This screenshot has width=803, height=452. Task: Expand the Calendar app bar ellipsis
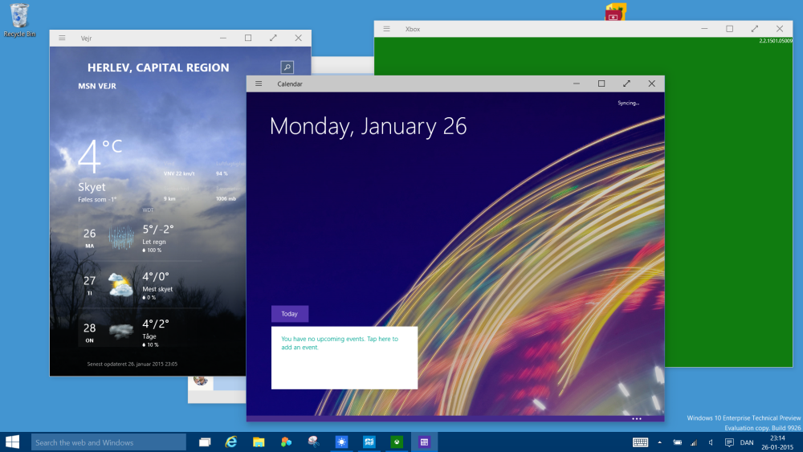click(x=637, y=418)
